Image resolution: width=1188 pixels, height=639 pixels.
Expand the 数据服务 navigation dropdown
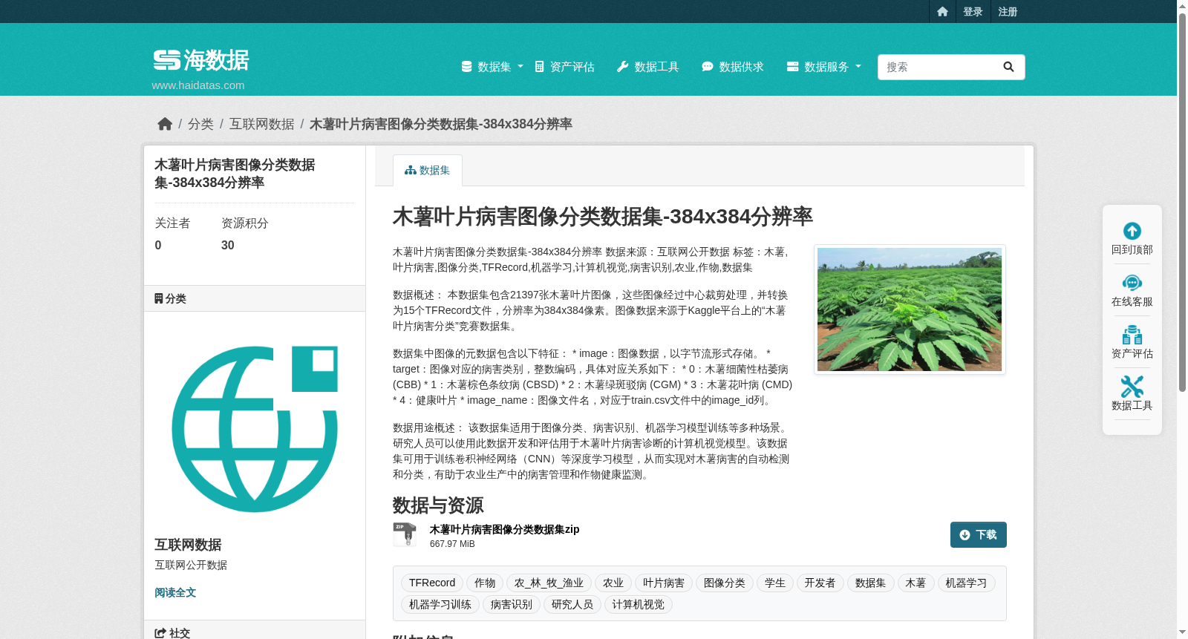[824, 67]
